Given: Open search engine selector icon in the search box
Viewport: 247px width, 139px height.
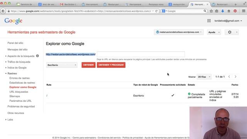Looking at the screenshot, I should 164,11.
